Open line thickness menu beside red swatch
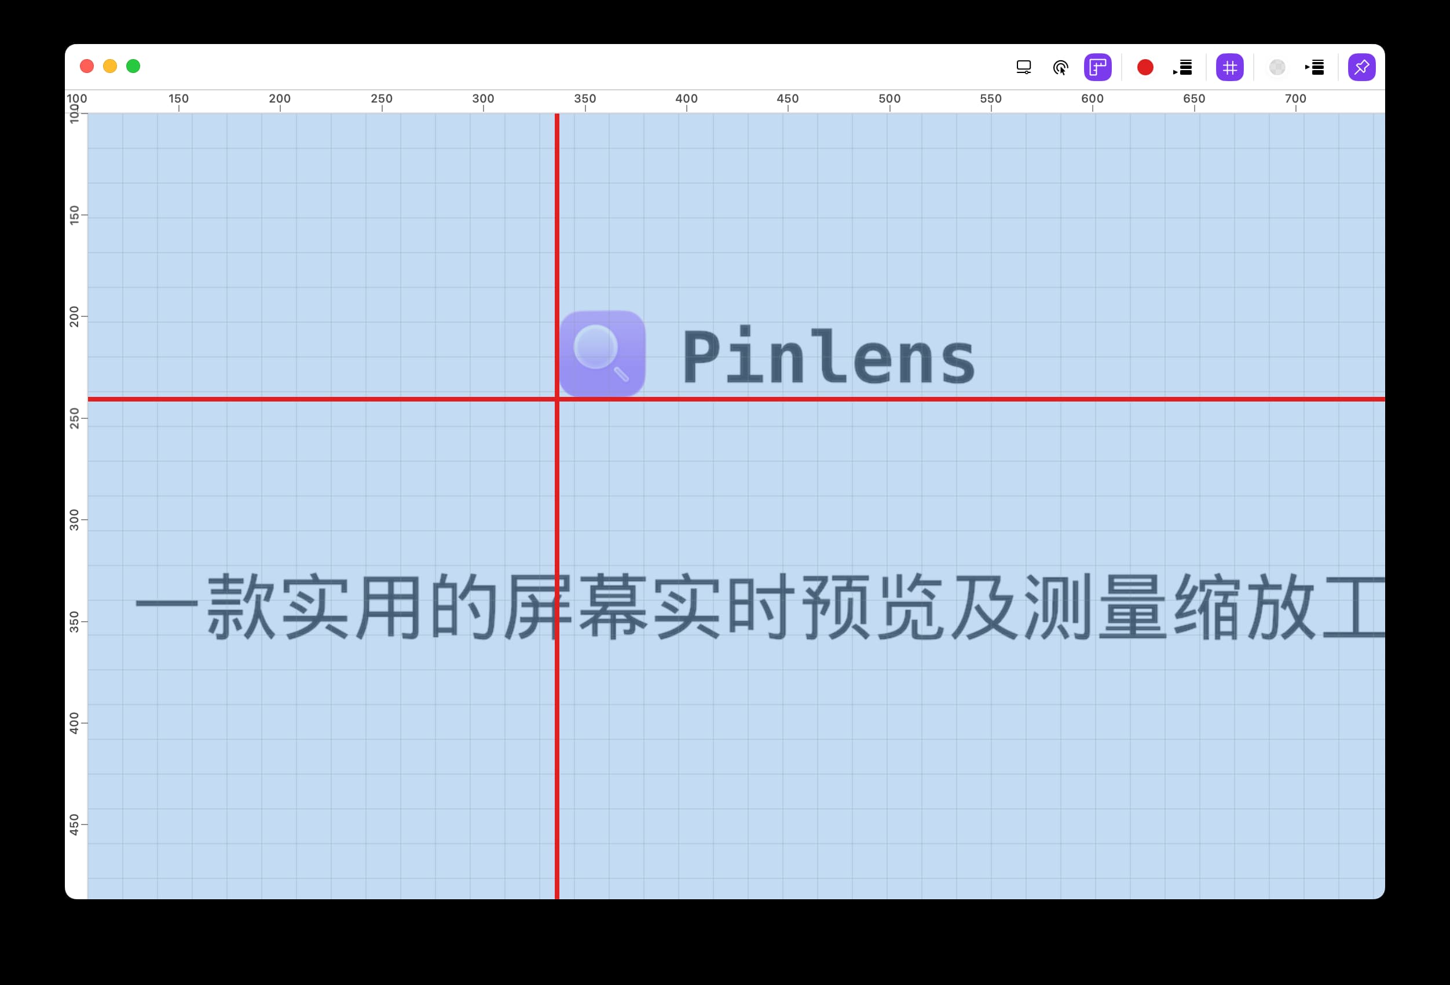This screenshot has height=985, width=1450. pos(1182,67)
